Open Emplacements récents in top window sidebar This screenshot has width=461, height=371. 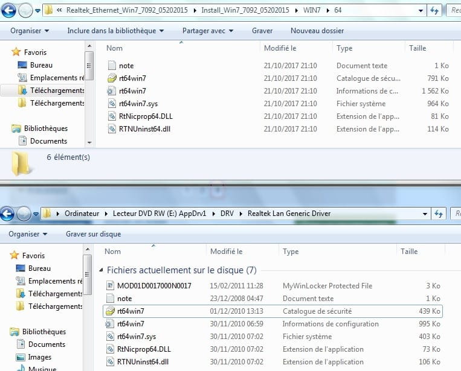click(51, 77)
